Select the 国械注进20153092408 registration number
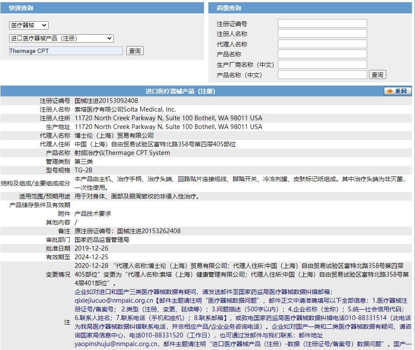 pos(106,101)
